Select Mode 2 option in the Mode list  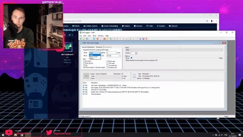pos(95,58)
